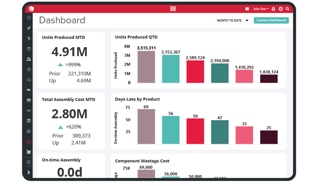
Task: Open the shopping cart icon in sidebar
Action: (x=29, y=152)
